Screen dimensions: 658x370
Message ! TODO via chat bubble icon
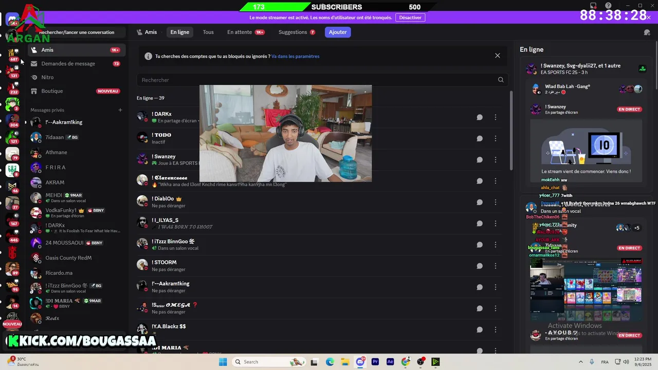pyautogui.click(x=479, y=138)
